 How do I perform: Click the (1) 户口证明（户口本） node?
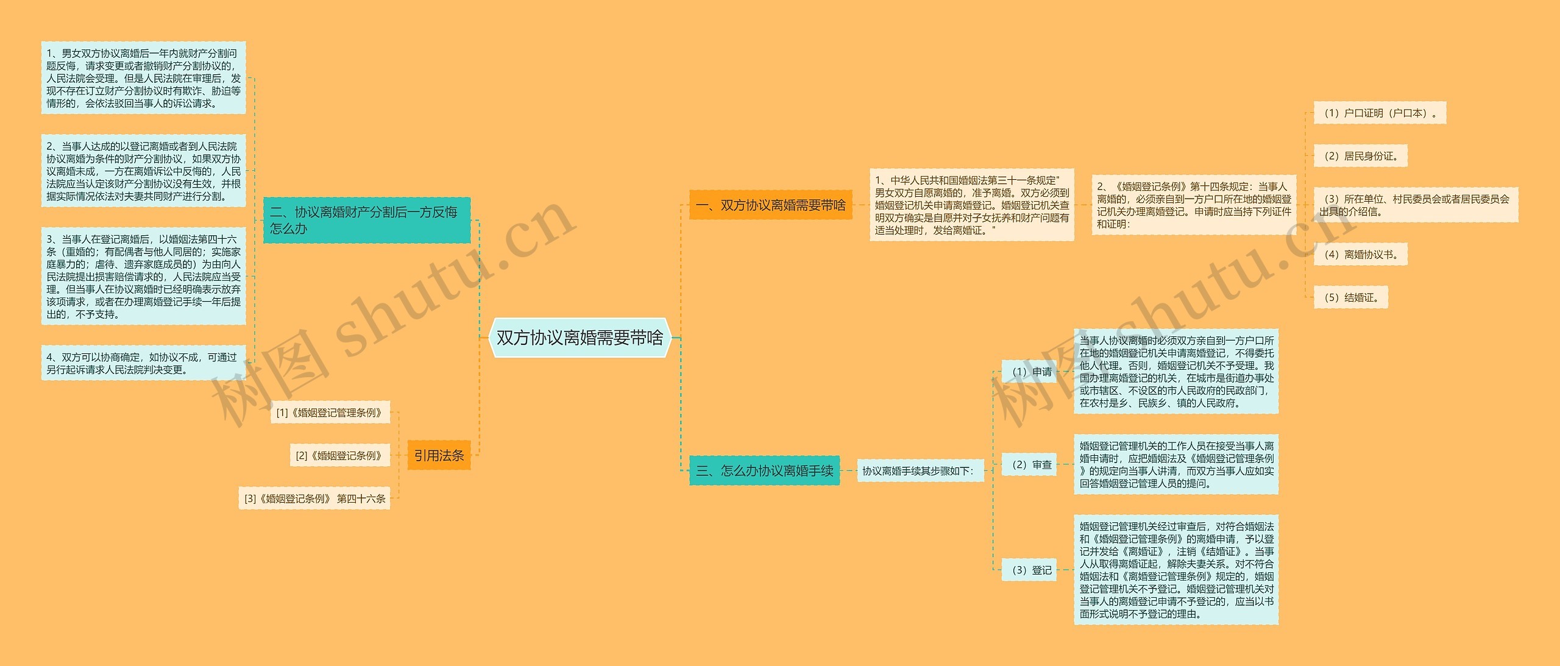pos(1381,113)
